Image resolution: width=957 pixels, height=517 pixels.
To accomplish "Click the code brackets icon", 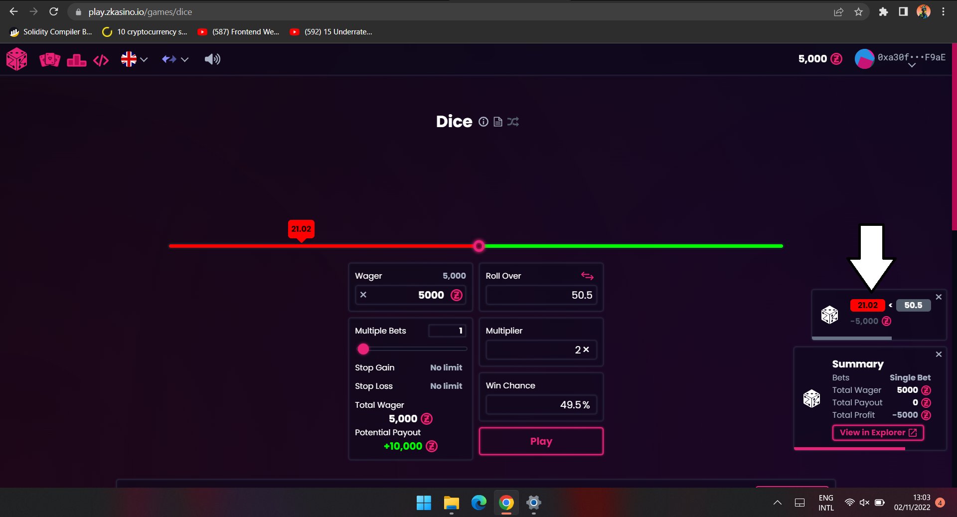I will click(101, 60).
